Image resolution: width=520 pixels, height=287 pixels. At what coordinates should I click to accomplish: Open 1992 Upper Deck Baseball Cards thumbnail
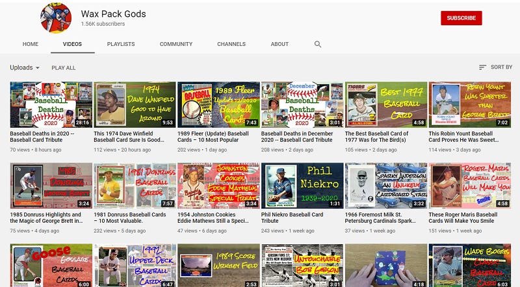point(135,265)
